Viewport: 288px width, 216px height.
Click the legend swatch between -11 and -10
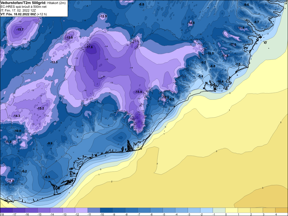tap(94, 210)
